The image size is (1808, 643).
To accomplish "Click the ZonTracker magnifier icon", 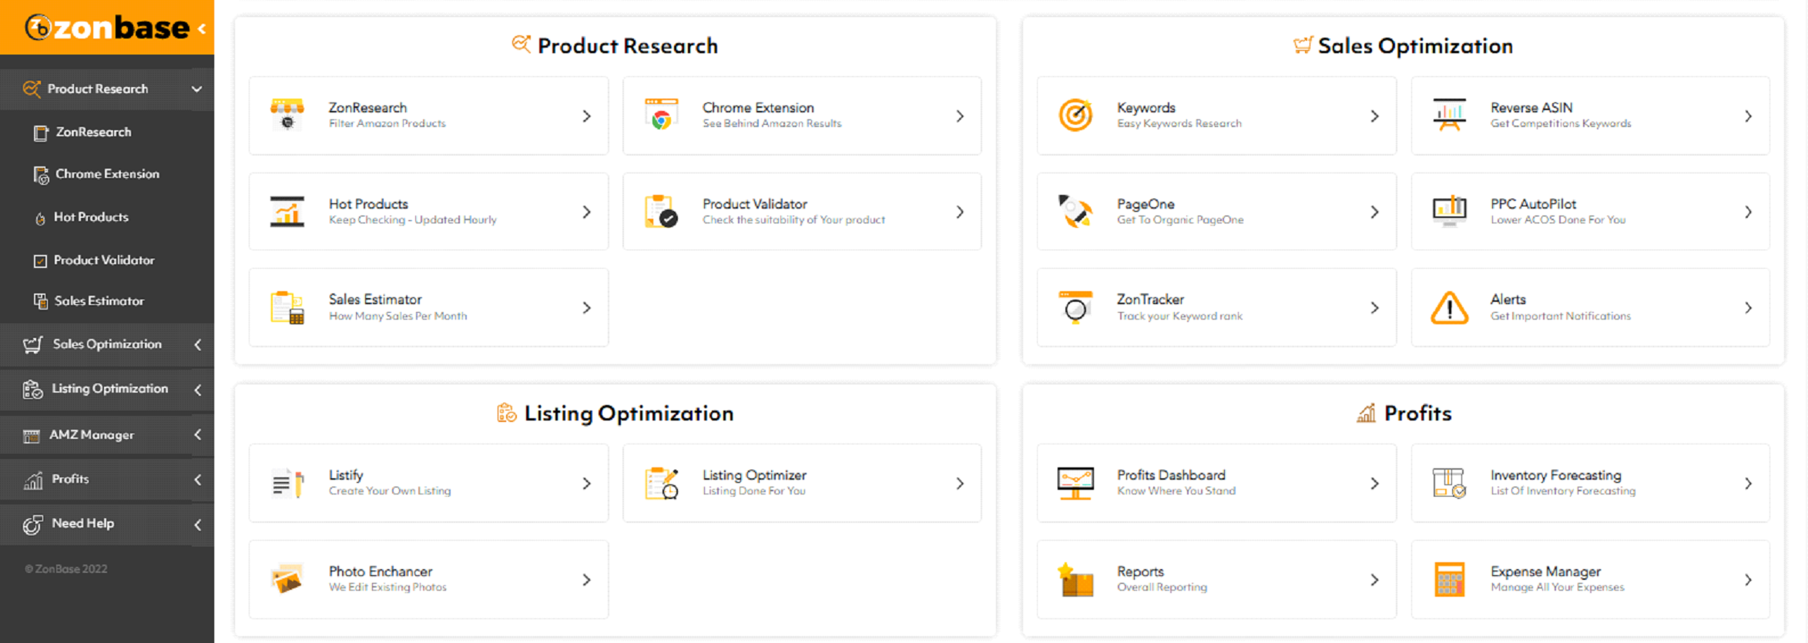I will pos(1075,307).
